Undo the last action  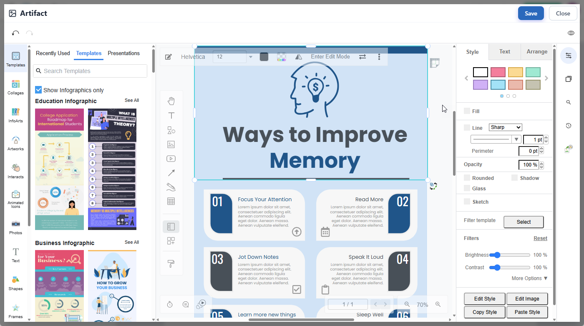click(x=15, y=33)
